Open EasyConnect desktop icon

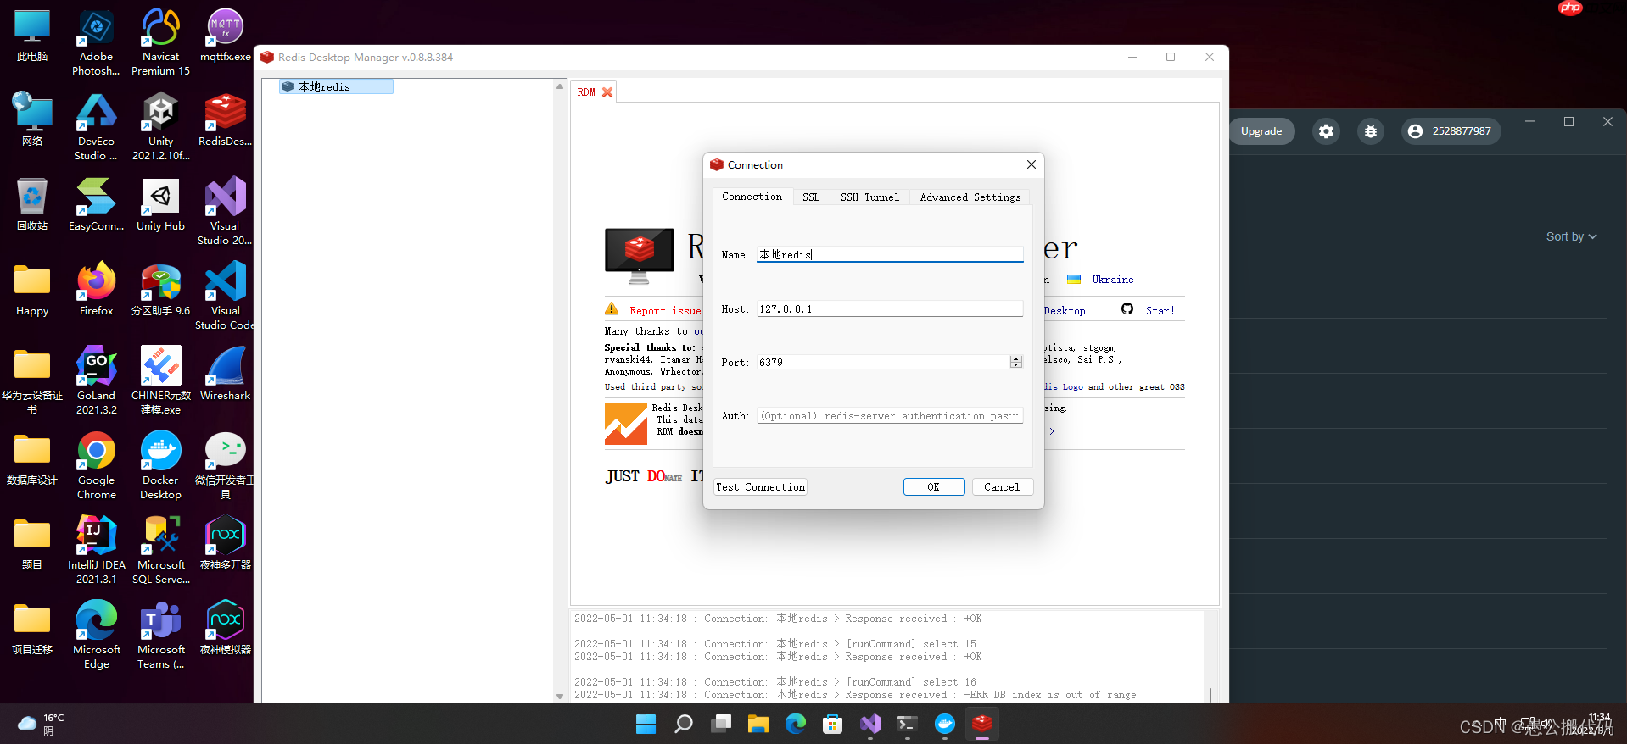tap(96, 205)
